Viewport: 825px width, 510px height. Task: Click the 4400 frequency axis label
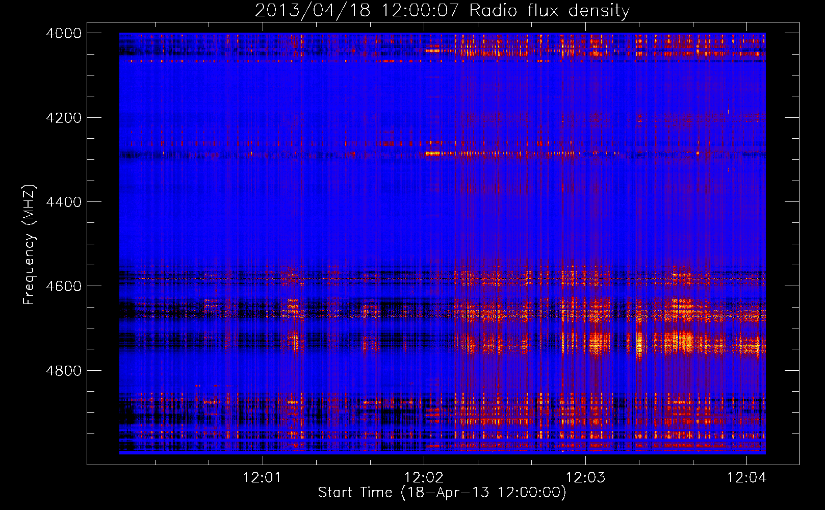[64, 202]
